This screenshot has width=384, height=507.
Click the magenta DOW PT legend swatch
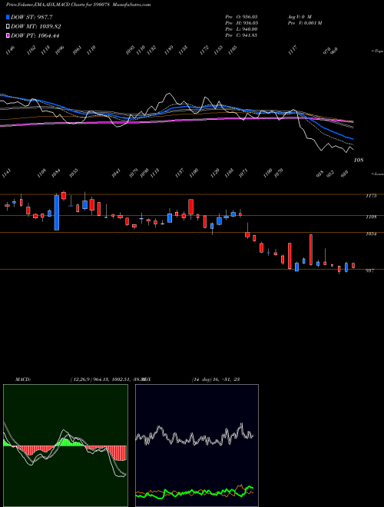click(x=8, y=35)
